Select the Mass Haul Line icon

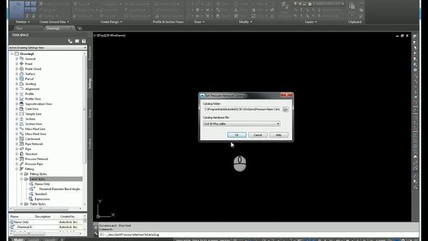point(21,129)
